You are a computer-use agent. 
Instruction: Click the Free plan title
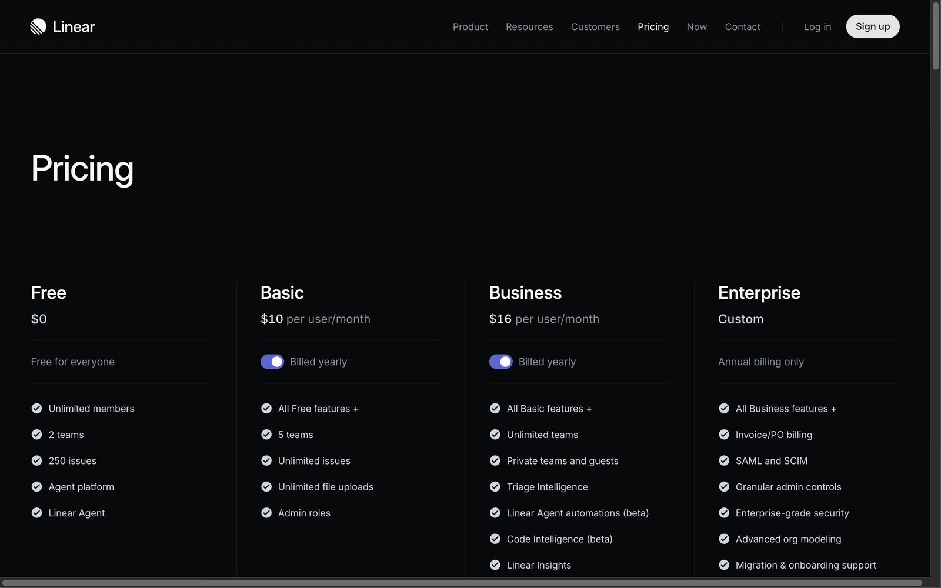click(x=49, y=292)
